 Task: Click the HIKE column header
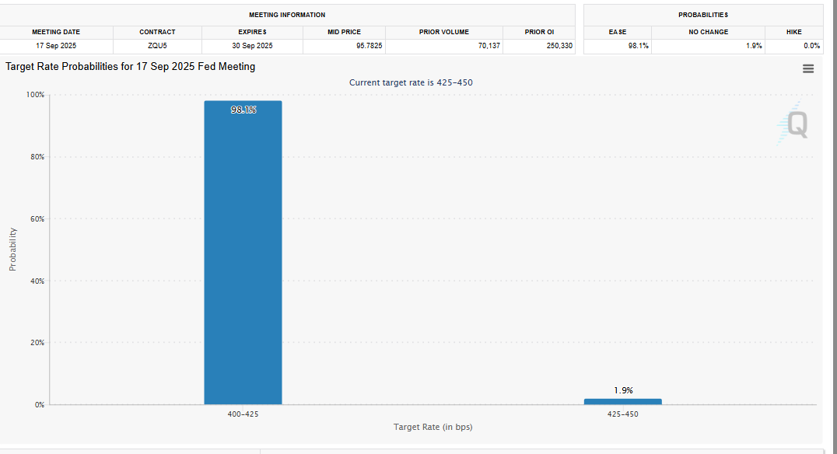pos(794,32)
